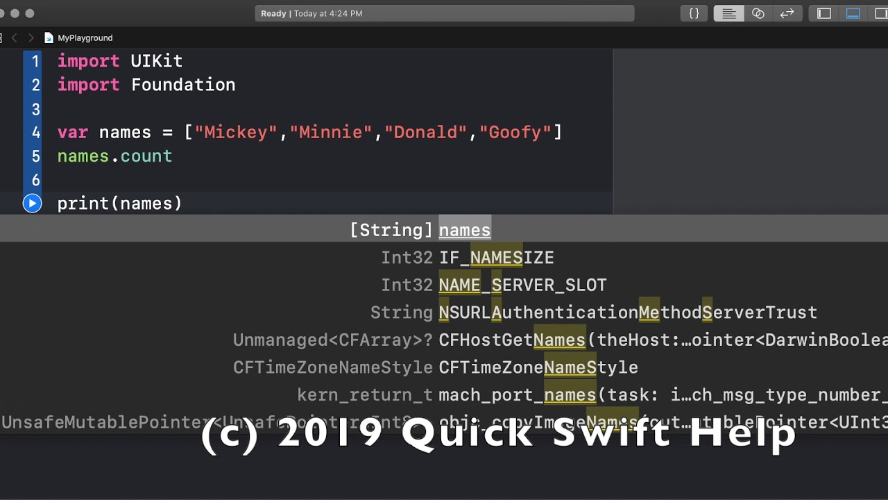The image size is (888, 500).
Task: Toggle the debug area panel
Action: pos(853,13)
